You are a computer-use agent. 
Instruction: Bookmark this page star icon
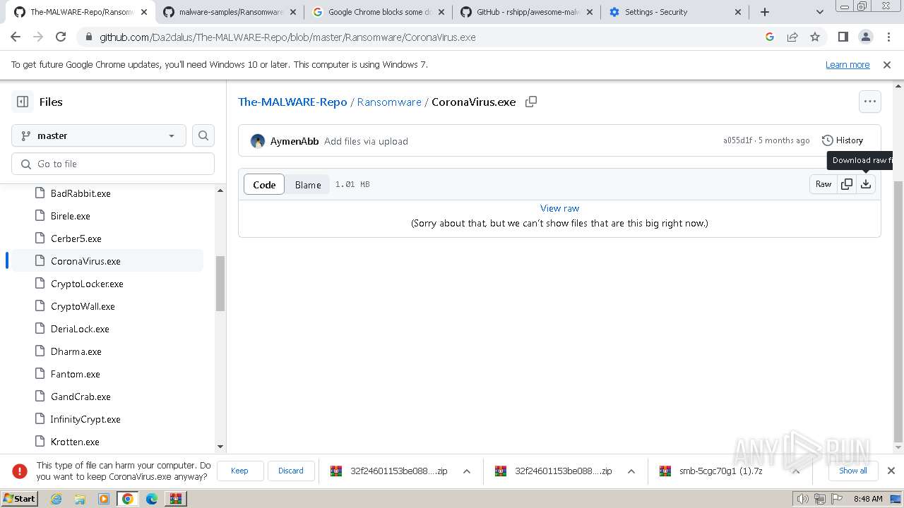pyautogui.click(x=815, y=37)
